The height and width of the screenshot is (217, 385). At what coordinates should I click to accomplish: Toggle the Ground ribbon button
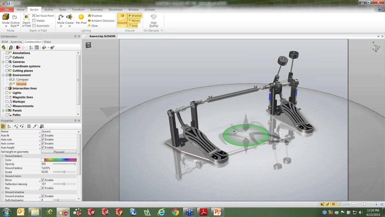click(x=122, y=20)
